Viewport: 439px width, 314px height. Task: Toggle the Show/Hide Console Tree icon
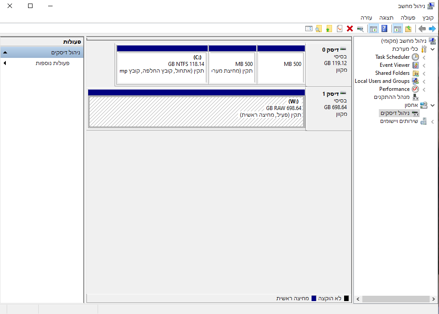coord(398,29)
